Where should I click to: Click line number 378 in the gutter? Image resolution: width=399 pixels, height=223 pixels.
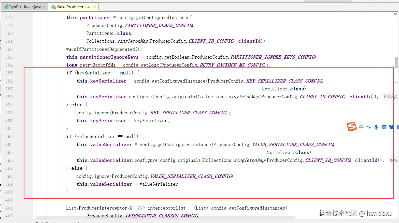[x=9, y=18]
